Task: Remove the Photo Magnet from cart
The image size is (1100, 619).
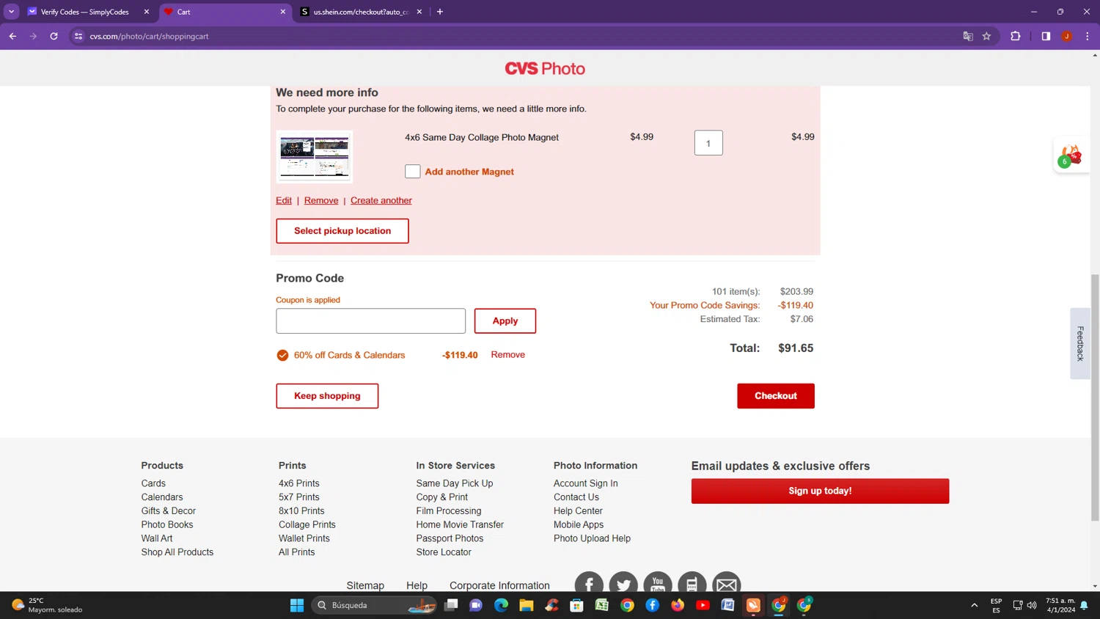Action: pos(321,200)
